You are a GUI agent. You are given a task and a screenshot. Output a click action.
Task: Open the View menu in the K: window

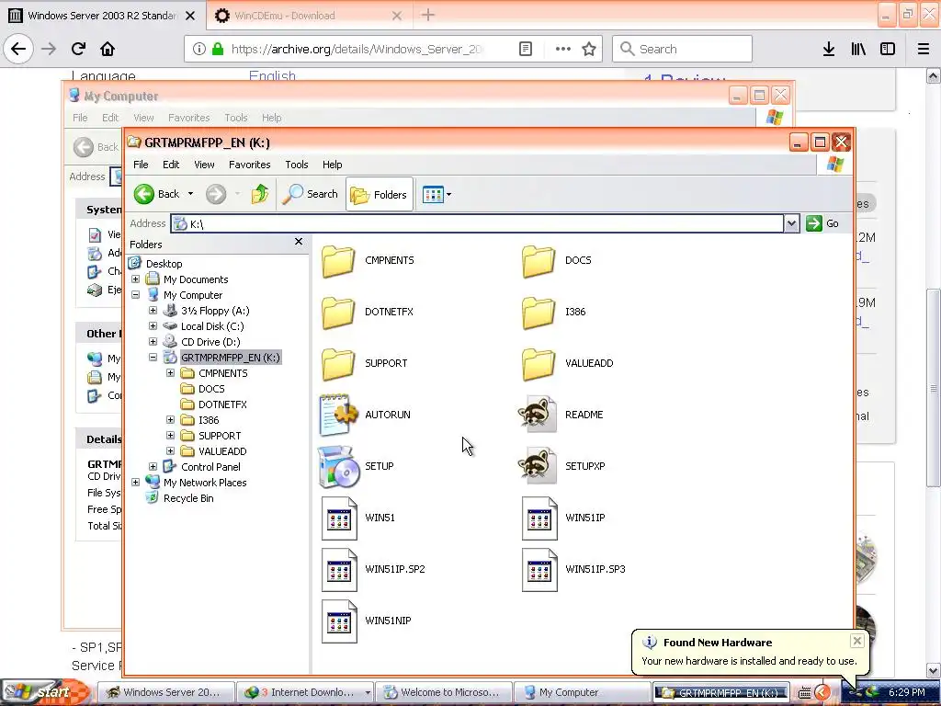tap(204, 165)
